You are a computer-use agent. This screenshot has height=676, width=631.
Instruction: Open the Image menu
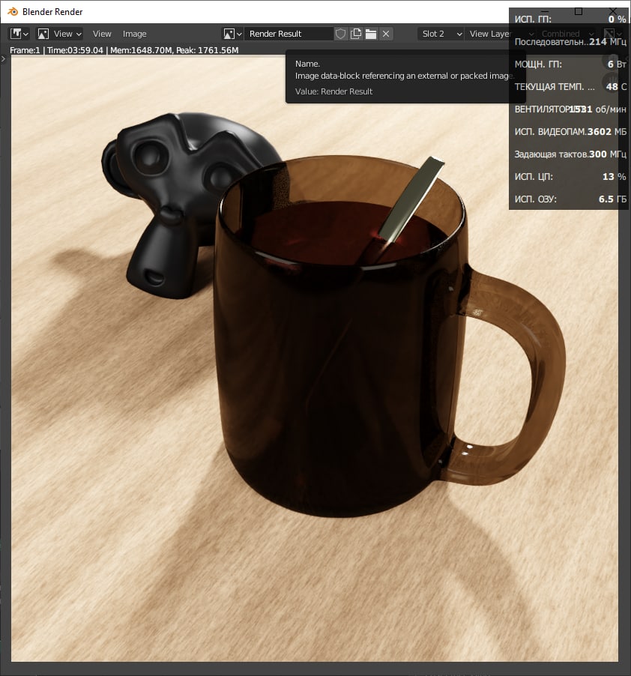[x=134, y=34]
